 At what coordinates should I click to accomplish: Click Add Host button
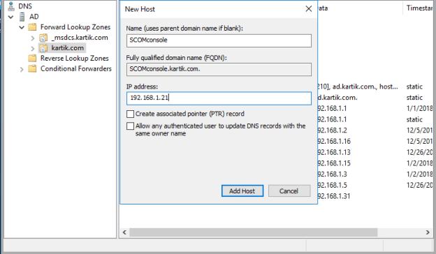(242, 191)
